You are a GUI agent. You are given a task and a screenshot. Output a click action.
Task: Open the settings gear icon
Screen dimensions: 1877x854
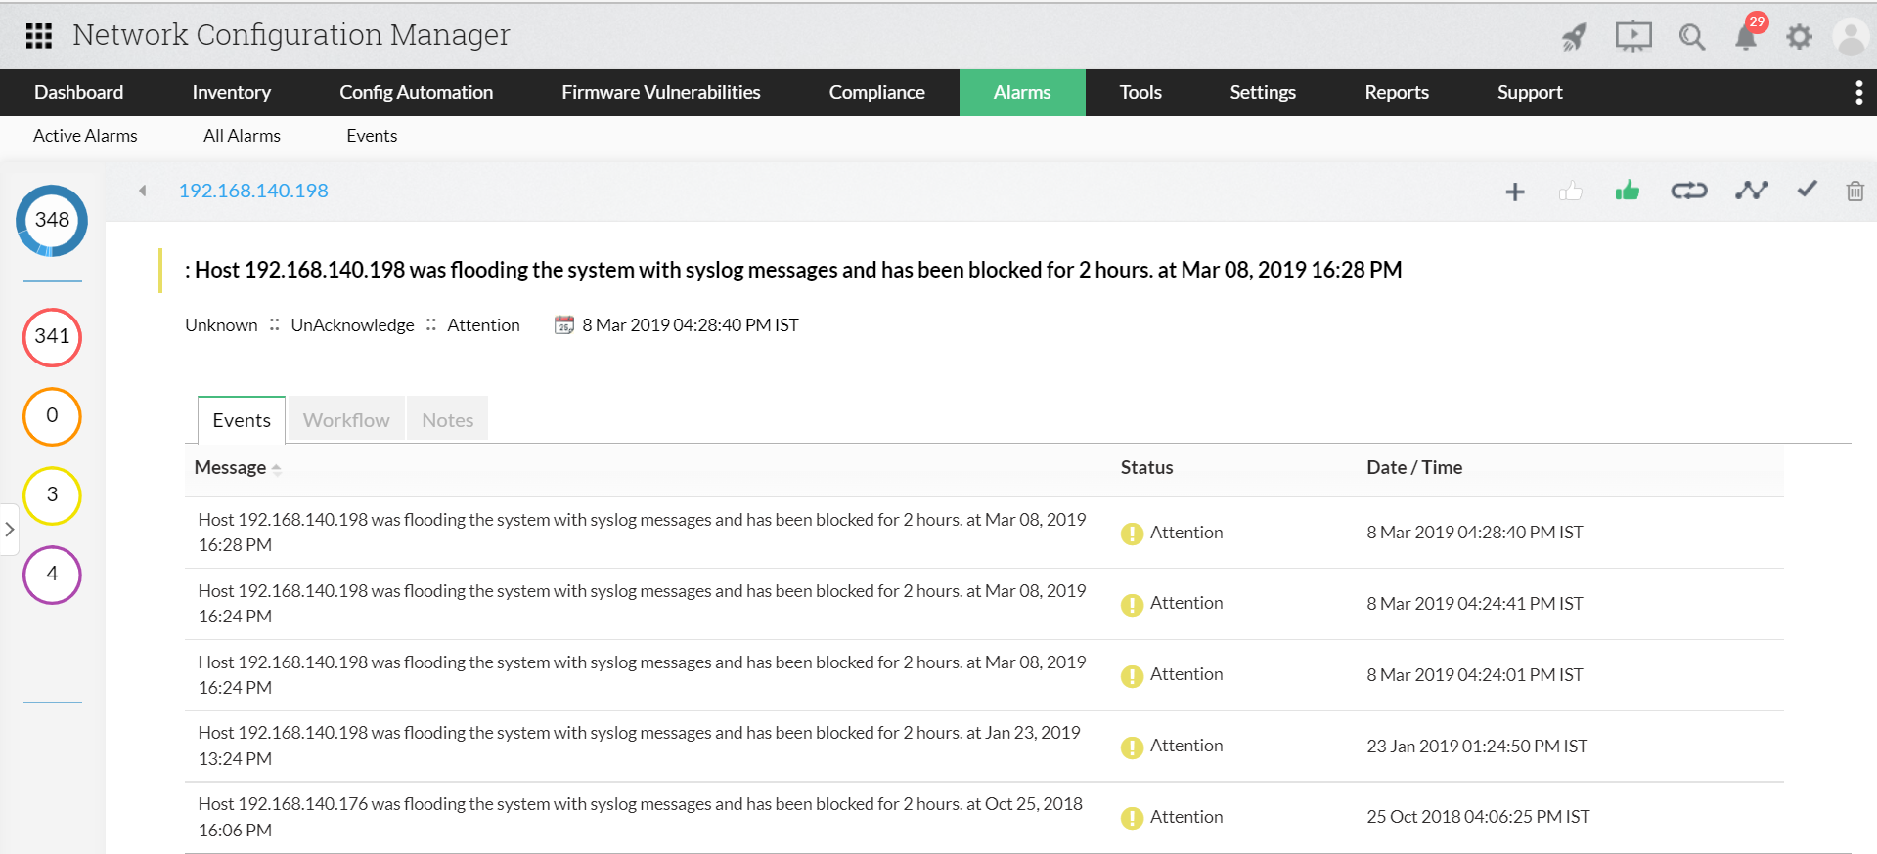click(x=1799, y=38)
